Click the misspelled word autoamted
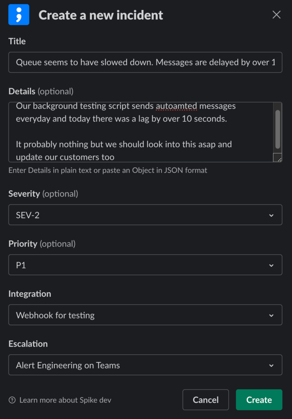 pos(176,106)
